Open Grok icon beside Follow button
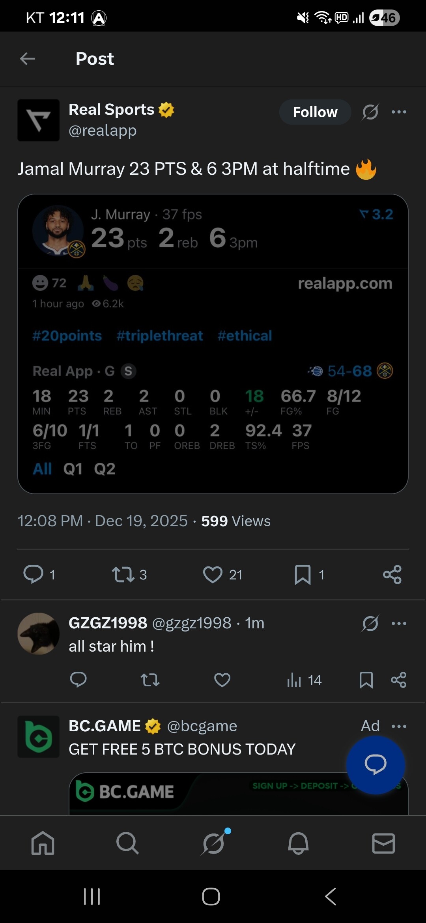426x923 pixels. 370,112
